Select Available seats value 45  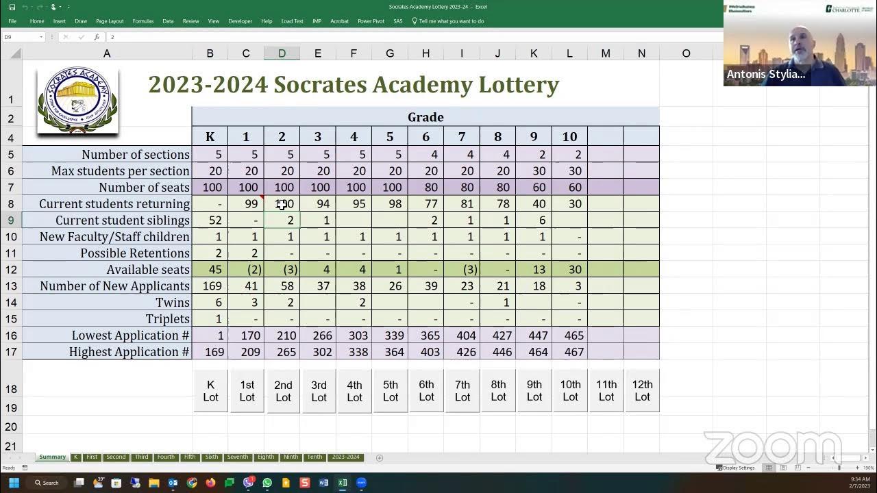coord(210,269)
